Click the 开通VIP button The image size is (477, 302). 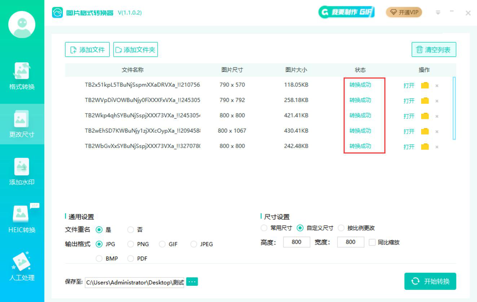point(404,12)
